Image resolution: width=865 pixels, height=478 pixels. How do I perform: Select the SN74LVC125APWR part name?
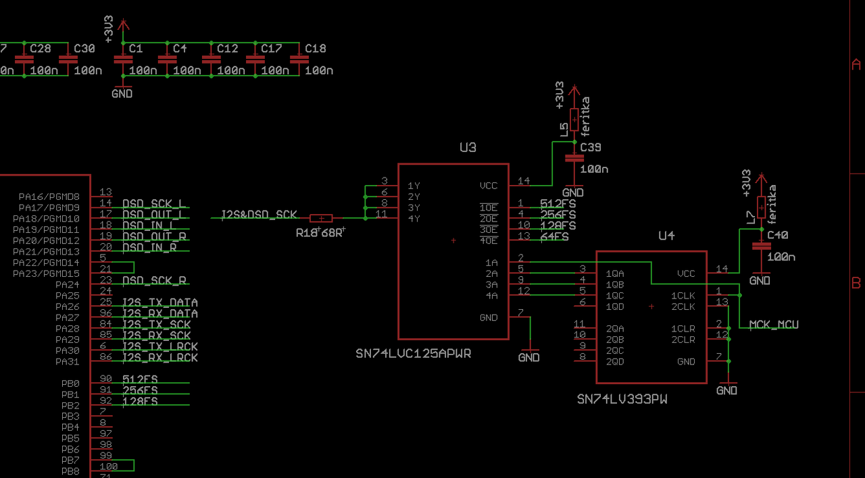pyautogui.click(x=413, y=353)
